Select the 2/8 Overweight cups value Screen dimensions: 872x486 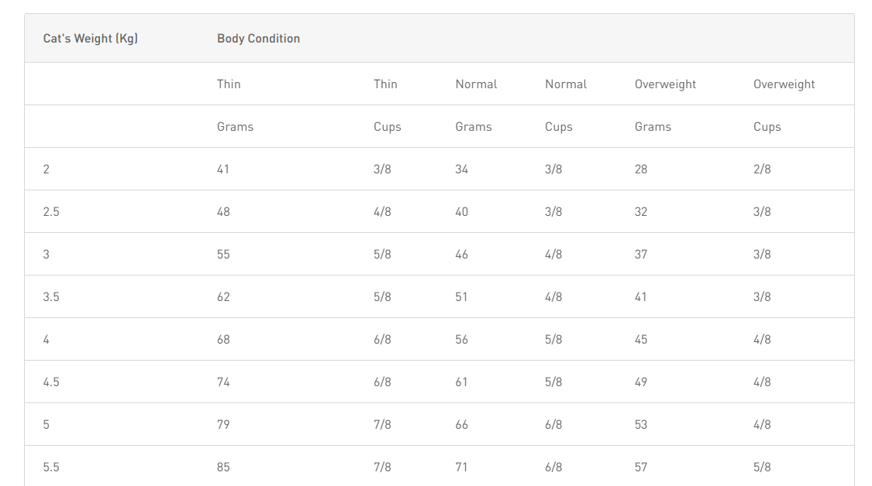(762, 169)
